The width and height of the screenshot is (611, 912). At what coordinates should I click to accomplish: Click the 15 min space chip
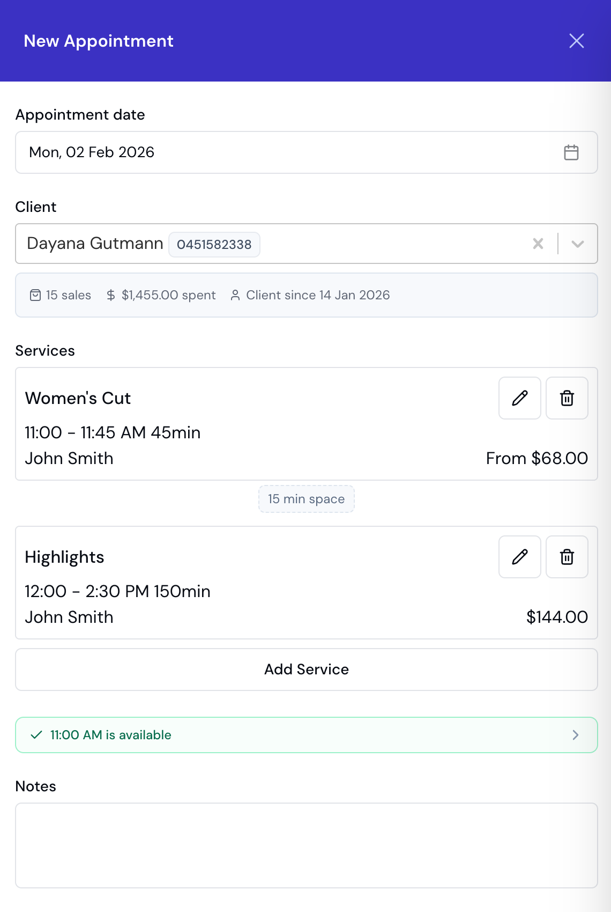(306, 499)
